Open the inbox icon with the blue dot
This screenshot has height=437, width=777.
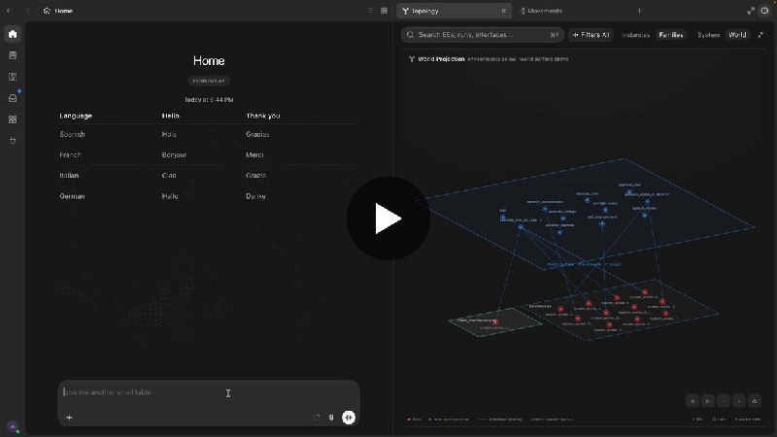click(x=13, y=98)
